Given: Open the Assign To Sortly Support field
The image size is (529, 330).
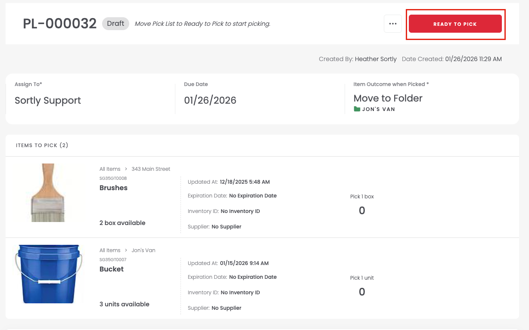Looking at the screenshot, I should [x=48, y=101].
